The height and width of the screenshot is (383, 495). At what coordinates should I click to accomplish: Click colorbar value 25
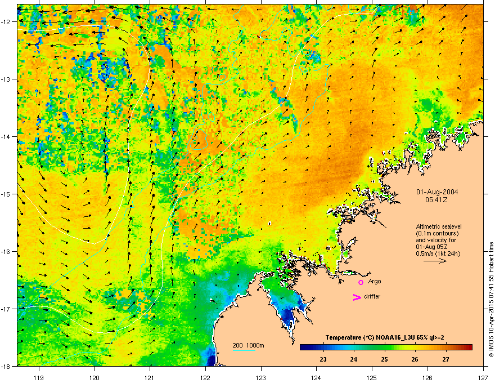[384, 359]
